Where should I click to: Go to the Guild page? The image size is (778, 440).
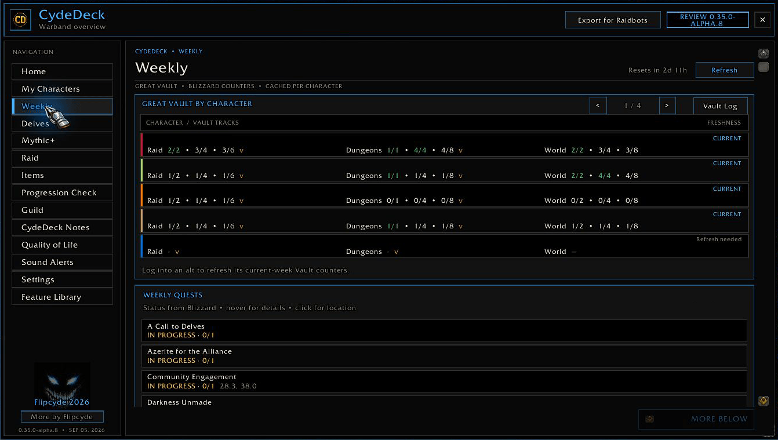click(x=63, y=210)
